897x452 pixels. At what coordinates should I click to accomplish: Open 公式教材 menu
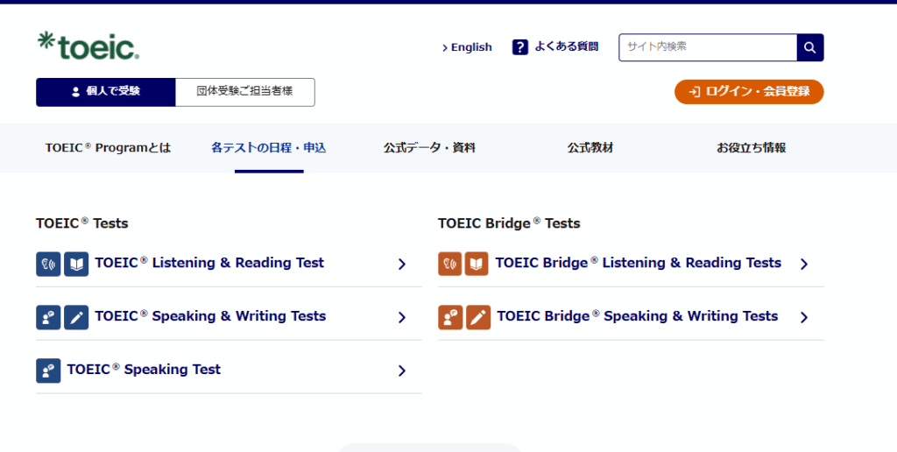click(x=590, y=148)
